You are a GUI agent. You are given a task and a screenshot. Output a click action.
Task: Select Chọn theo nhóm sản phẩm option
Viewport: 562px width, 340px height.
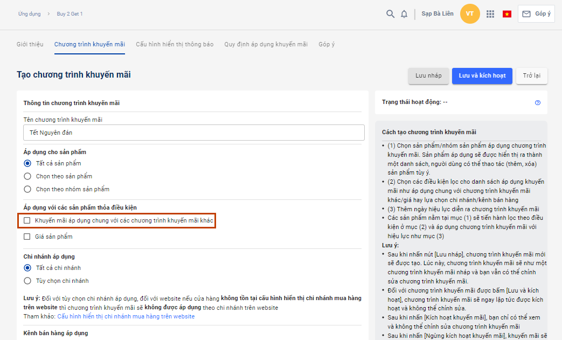[27, 189]
